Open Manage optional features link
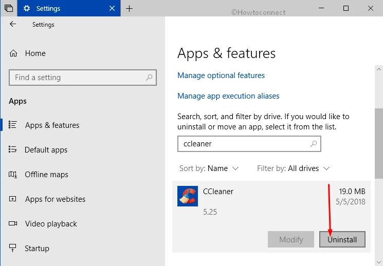383x266 pixels. click(221, 75)
